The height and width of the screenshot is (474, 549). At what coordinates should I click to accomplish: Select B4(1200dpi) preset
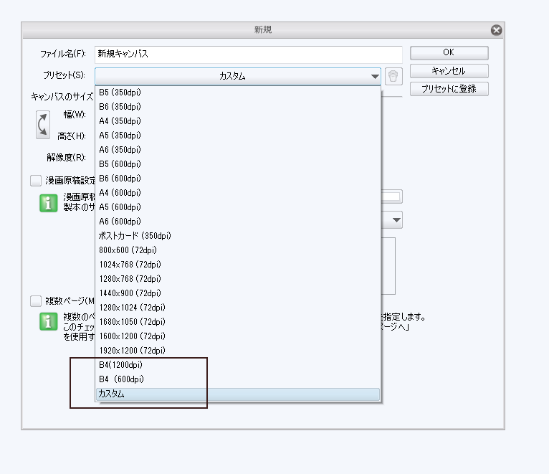coord(238,366)
